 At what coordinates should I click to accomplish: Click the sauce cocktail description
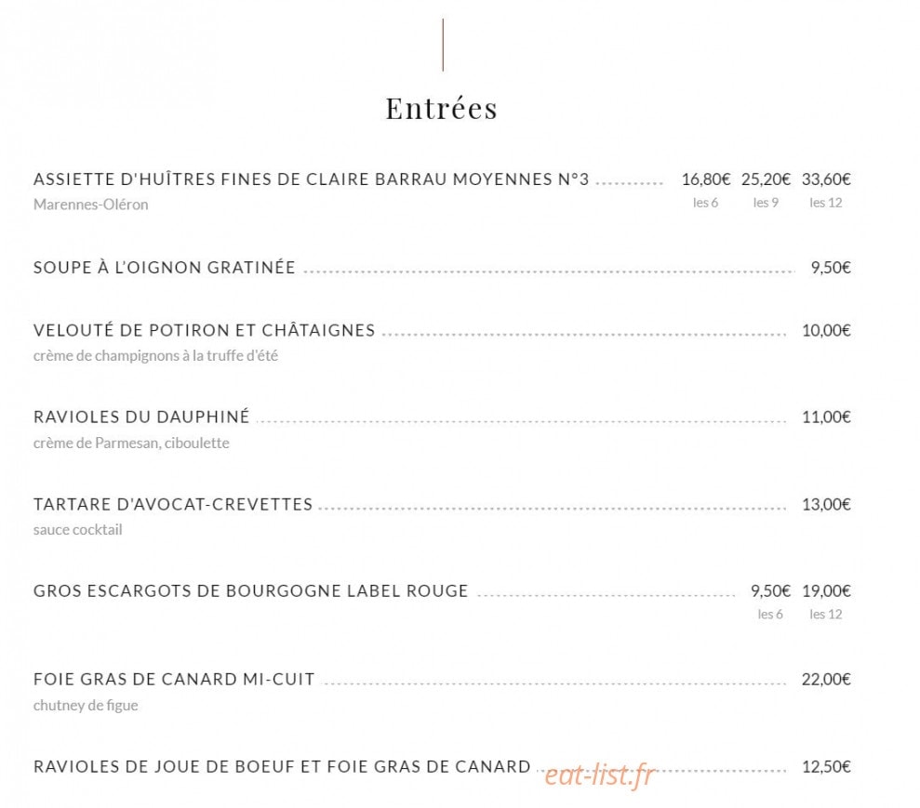78,529
